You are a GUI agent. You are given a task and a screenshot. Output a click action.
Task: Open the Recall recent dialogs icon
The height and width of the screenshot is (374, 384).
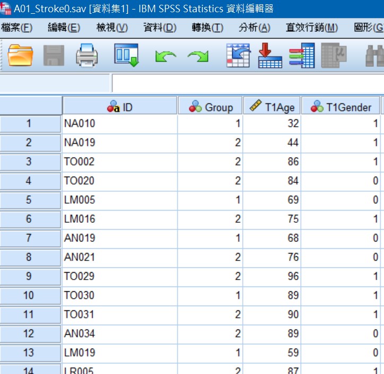127,55
